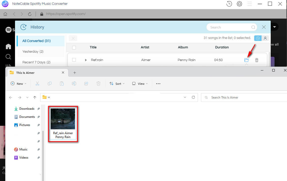Toggle the select-all checkbox in header
287x181 pixels.
click(x=74, y=47)
